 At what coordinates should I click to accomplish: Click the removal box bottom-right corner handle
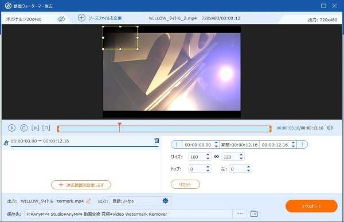[138, 49]
